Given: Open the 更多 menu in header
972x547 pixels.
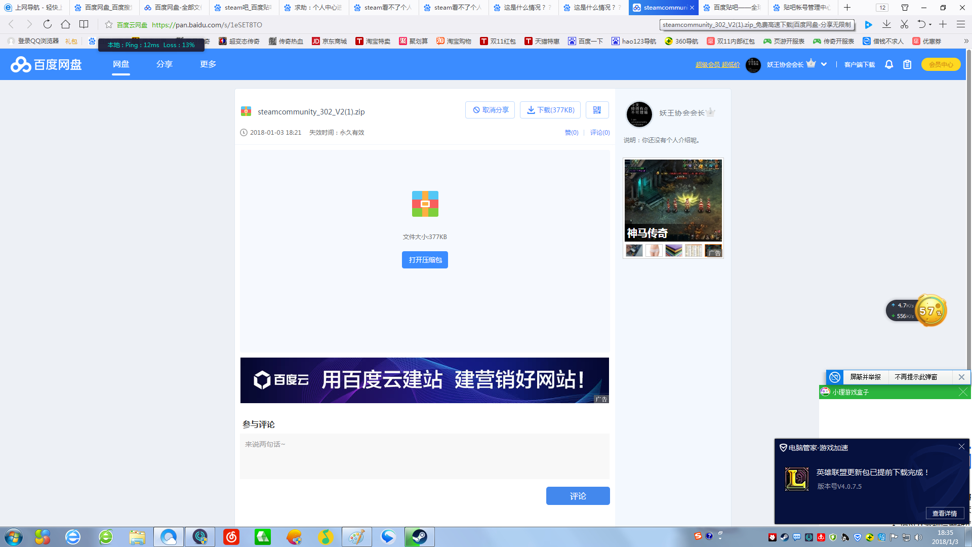Looking at the screenshot, I should click(208, 64).
